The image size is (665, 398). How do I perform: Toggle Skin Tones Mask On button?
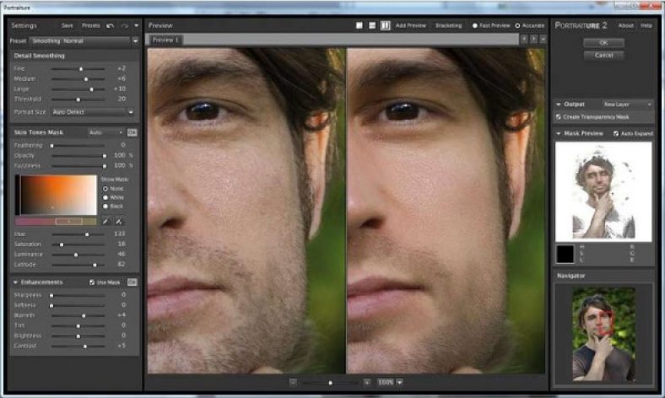coord(132,132)
